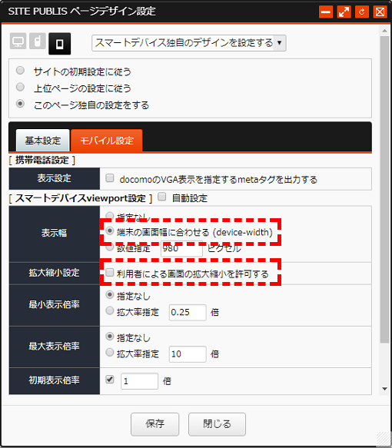Click the initial scale field showing 1
The image size is (392, 448).
(x=139, y=381)
